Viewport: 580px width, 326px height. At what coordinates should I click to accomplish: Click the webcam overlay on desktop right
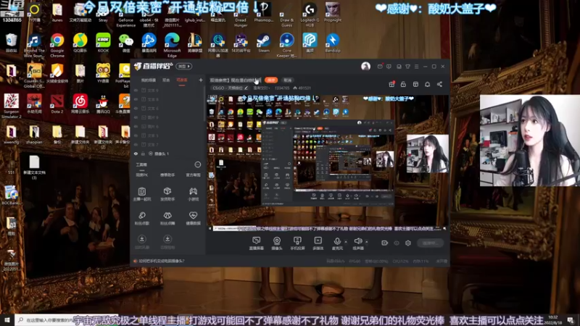[530, 141]
